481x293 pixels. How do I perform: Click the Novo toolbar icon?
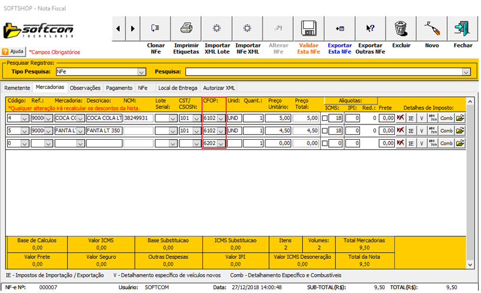click(432, 28)
